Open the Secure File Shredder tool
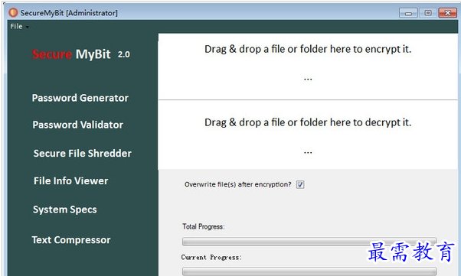The width and height of the screenshot is (461, 276). click(83, 153)
